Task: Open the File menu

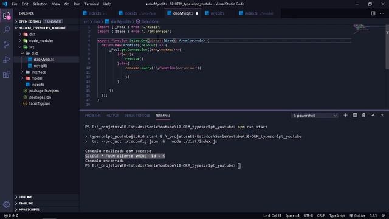Action: click(x=15, y=4)
